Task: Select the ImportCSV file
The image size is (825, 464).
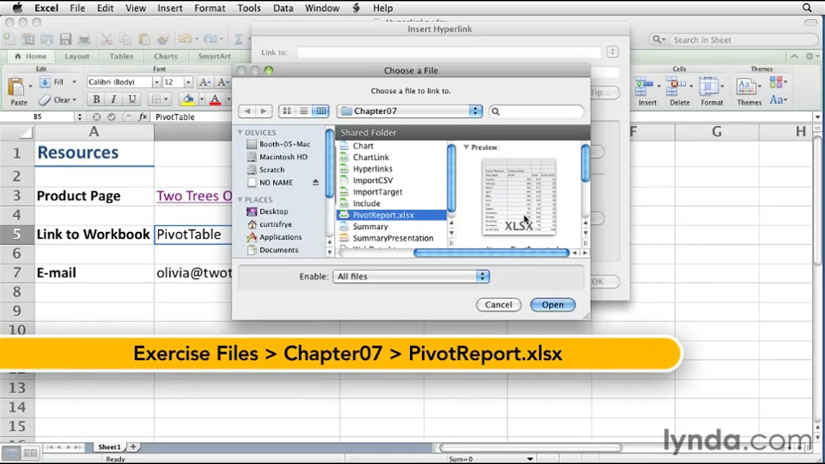Action: click(x=373, y=180)
